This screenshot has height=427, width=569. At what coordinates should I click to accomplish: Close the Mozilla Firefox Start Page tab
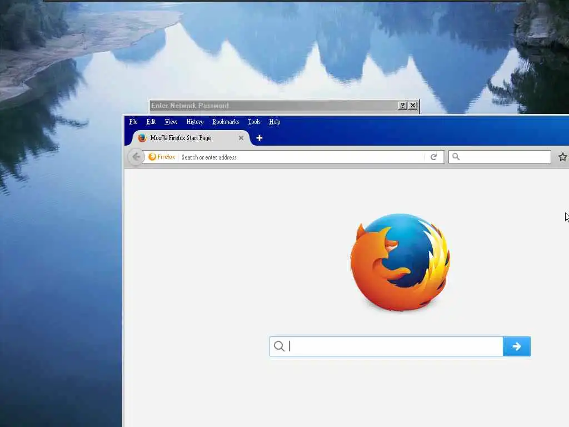[x=241, y=138]
